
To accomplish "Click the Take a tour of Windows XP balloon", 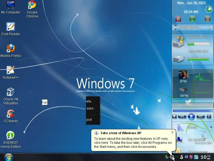I will tap(133, 140).
